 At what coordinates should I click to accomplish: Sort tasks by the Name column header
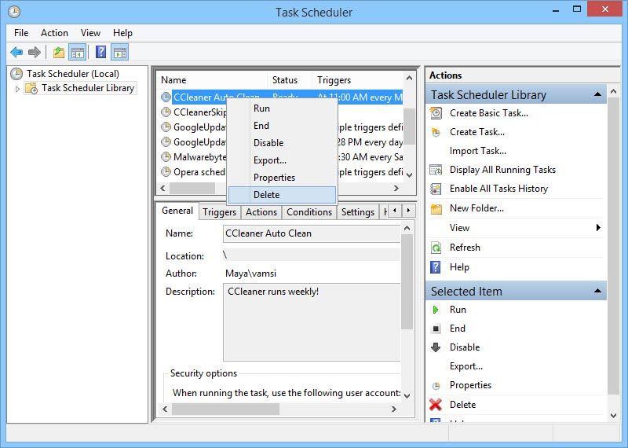click(211, 80)
